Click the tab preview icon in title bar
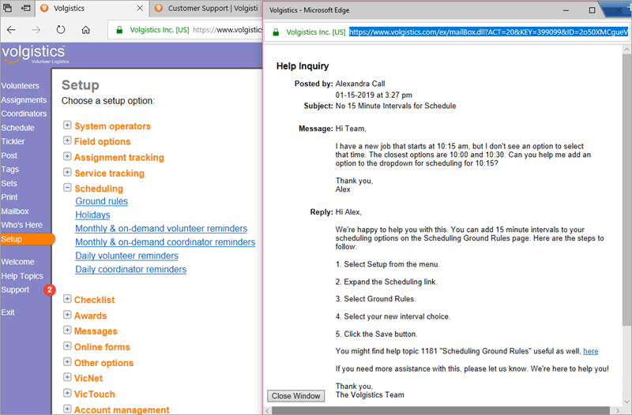The height and width of the screenshot is (415, 632). (x=9, y=9)
